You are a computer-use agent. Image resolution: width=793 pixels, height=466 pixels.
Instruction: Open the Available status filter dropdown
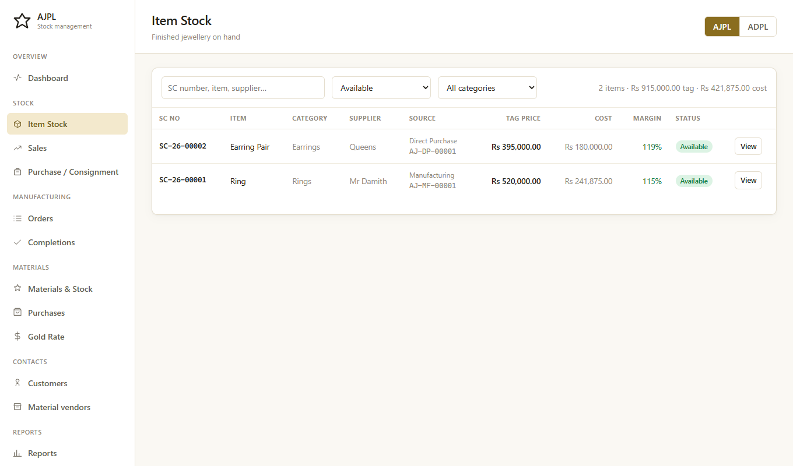[x=381, y=88]
